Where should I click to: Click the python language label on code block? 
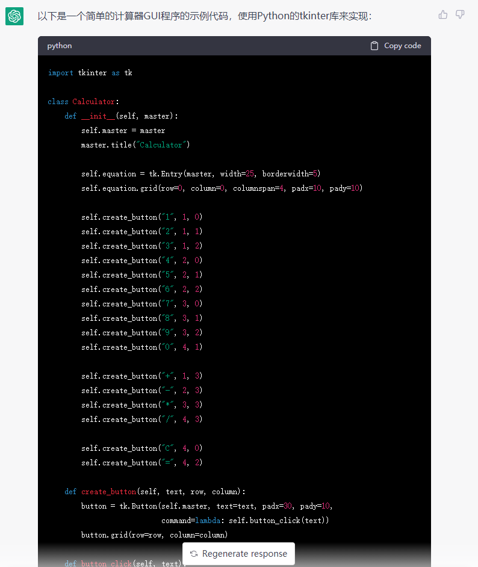[x=59, y=46]
